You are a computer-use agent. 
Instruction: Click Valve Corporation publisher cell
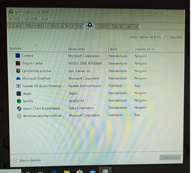coord(81,108)
